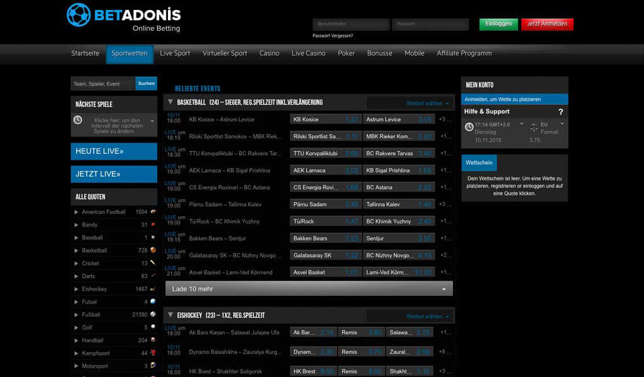Collapse the Eishockey events section triangle
Screen dimensions: 644x377
(x=170, y=315)
